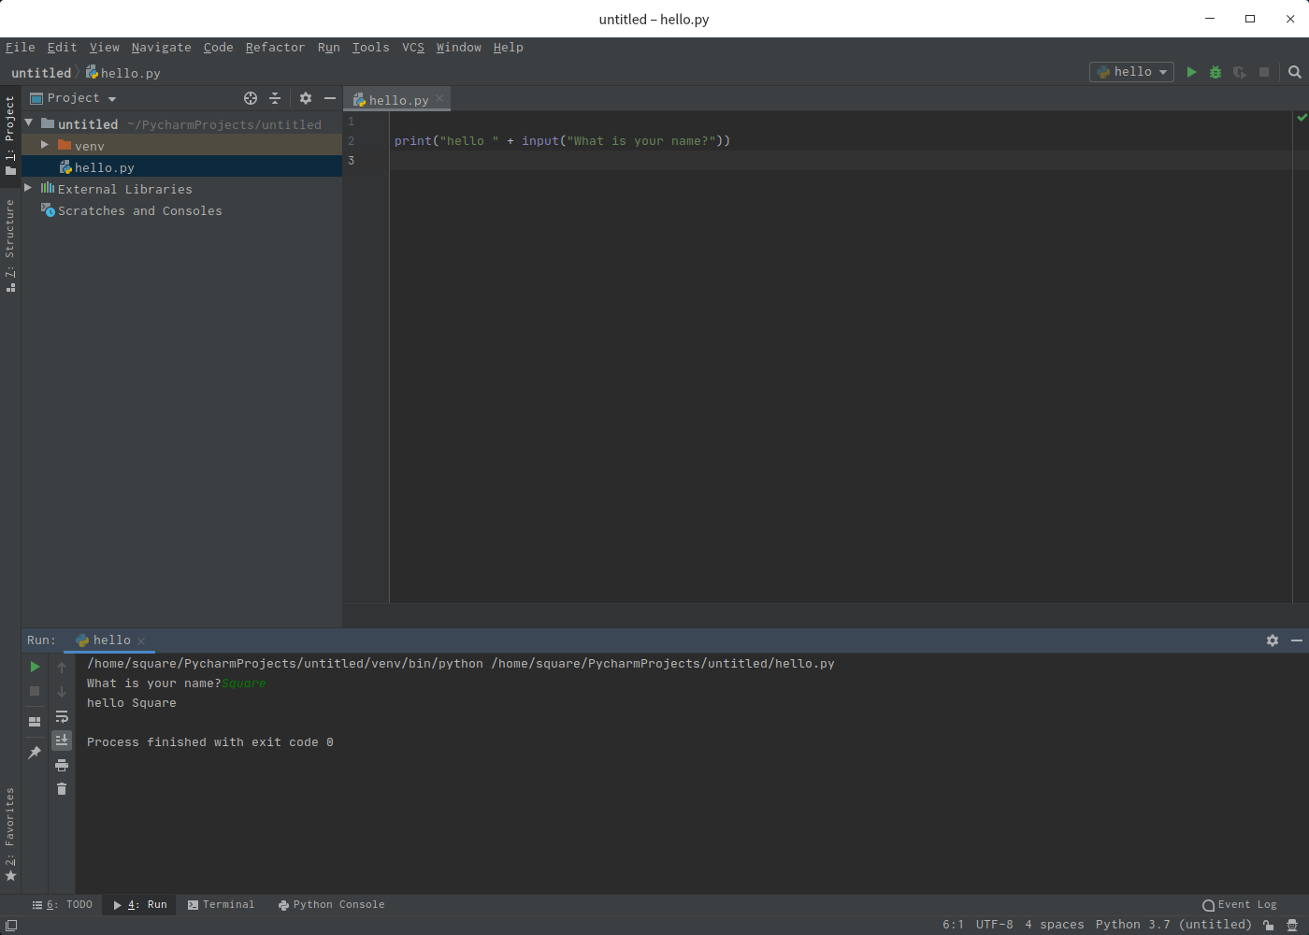Expand the venv folder
The height and width of the screenshot is (935, 1309).
(x=44, y=145)
